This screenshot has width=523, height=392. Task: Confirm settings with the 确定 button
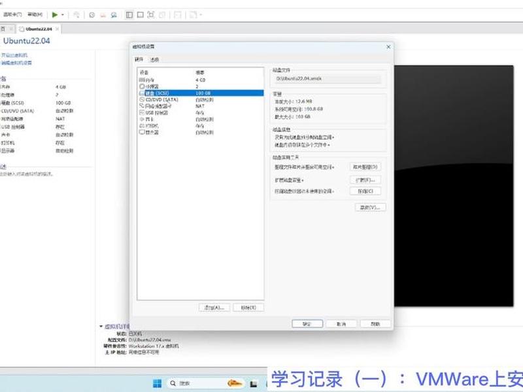(307, 323)
